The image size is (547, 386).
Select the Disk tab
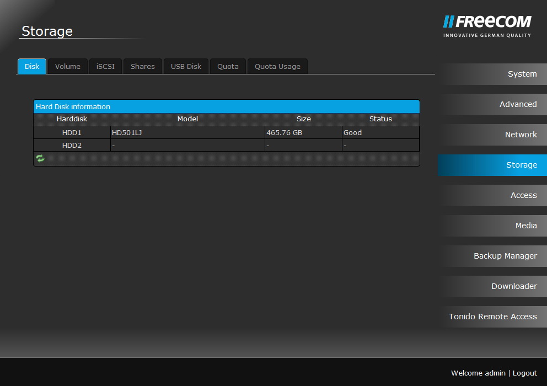pyautogui.click(x=32, y=66)
